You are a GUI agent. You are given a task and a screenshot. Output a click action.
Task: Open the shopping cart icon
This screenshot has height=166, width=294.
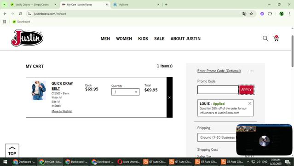tap(276, 38)
